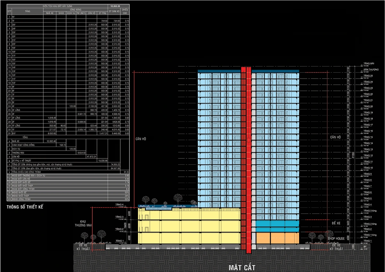Click the "DIỆN TÍCH KHU ĐẤT XÂY DỰNG" header
This screenshot has height=272, width=385.
[58, 6]
